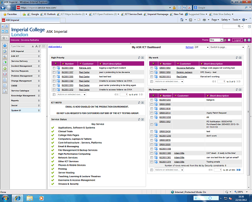Open the Theme dropdown showing Pink

(217, 40)
